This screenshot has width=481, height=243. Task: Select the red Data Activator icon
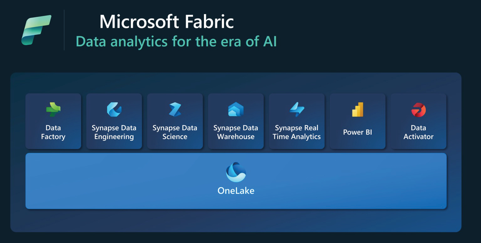coord(419,110)
